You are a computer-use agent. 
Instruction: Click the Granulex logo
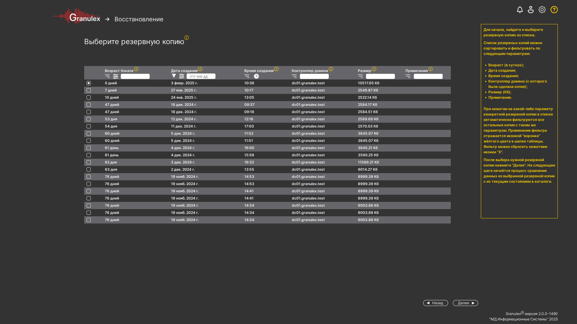click(x=77, y=16)
